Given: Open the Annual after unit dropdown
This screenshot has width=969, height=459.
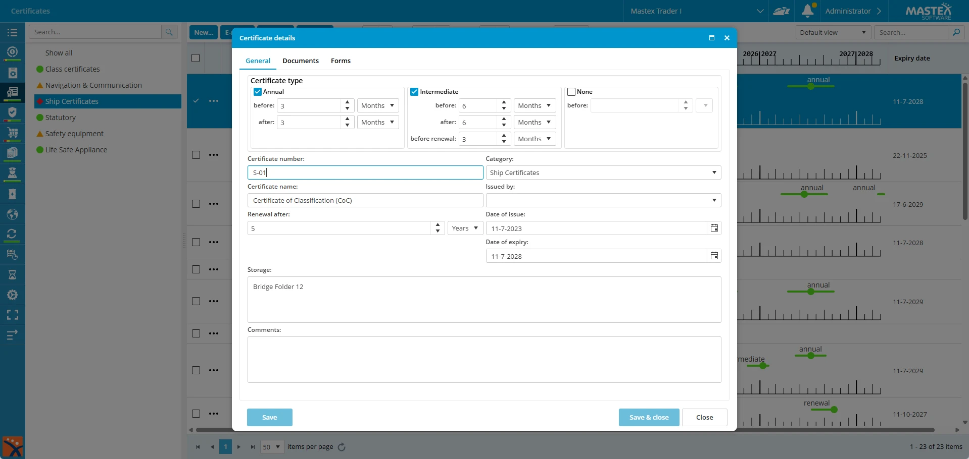Looking at the screenshot, I should click(x=378, y=122).
